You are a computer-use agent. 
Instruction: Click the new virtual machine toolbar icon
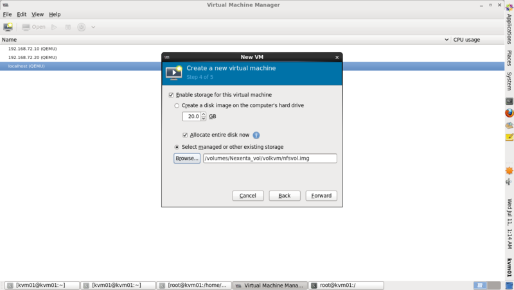pos(8,27)
